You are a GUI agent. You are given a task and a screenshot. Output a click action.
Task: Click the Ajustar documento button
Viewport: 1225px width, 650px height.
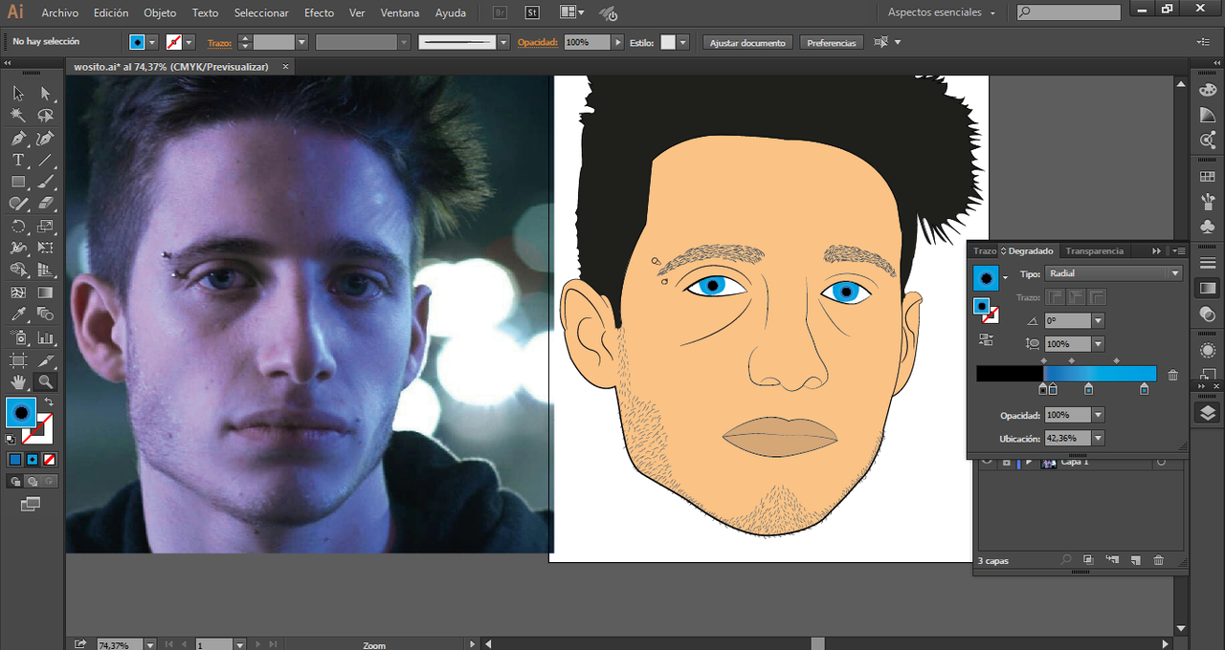(x=747, y=42)
